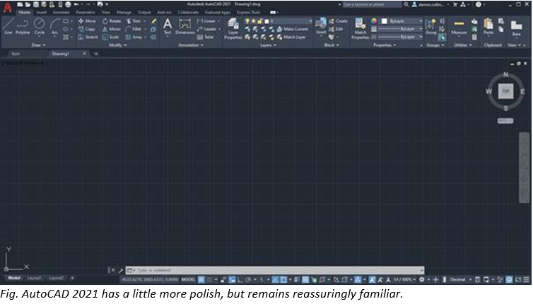The image size is (533, 304).
Task: Switch to the Layout1 tab
Action: 35,278
